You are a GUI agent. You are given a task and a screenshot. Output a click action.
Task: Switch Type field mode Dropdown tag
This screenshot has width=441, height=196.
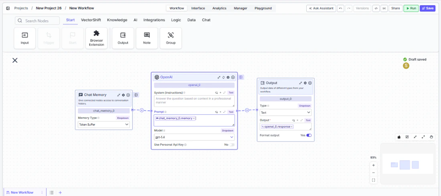(x=304, y=106)
